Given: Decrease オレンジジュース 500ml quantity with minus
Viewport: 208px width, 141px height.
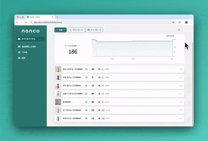Looking at the screenshot, I should tap(86, 69).
